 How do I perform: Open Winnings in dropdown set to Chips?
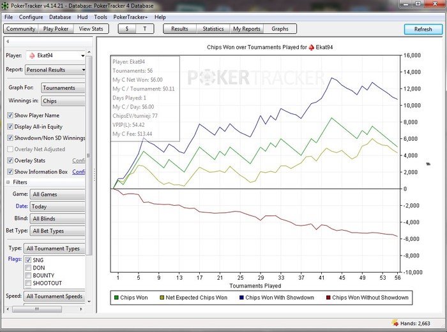(63, 101)
